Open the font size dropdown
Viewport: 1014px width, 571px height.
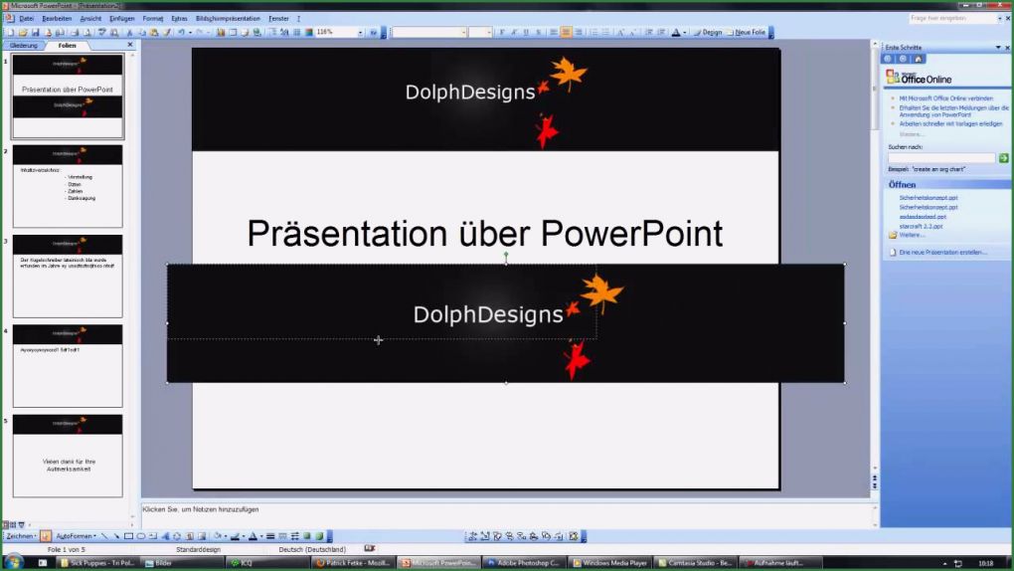click(489, 33)
